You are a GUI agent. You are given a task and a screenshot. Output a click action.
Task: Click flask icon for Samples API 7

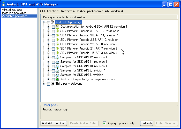(57, 75)
